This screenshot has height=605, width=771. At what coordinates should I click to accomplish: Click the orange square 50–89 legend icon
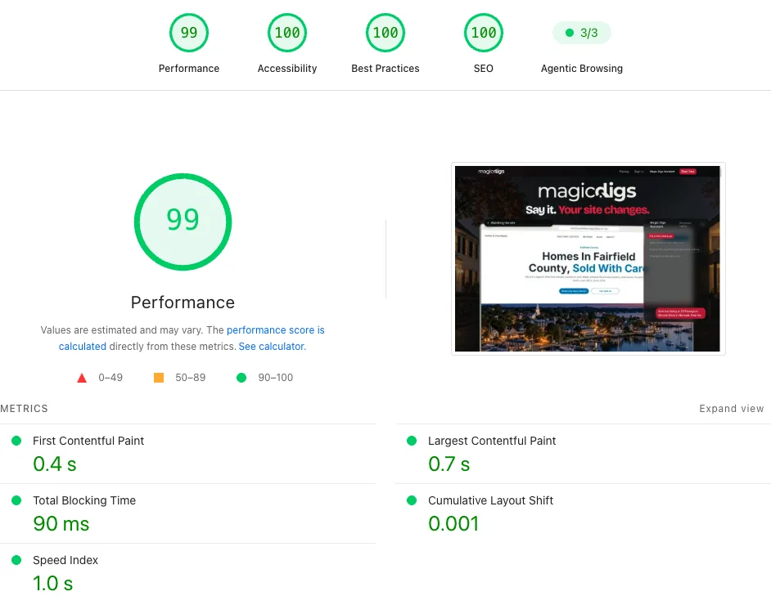point(159,378)
